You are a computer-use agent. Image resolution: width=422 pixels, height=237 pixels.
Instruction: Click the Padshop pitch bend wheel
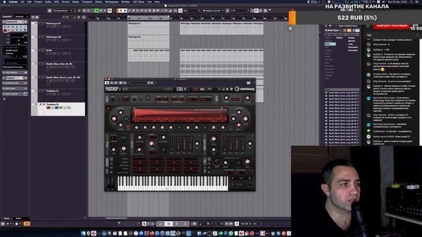[108, 184]
